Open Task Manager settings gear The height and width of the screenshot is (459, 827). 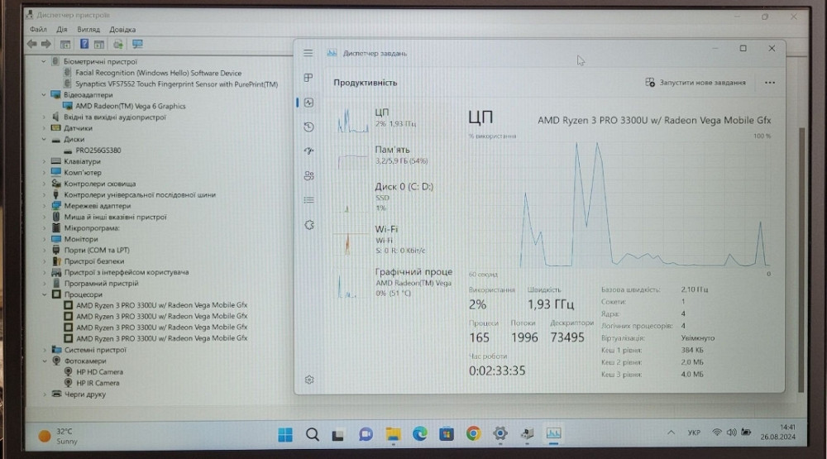point(309,380)
